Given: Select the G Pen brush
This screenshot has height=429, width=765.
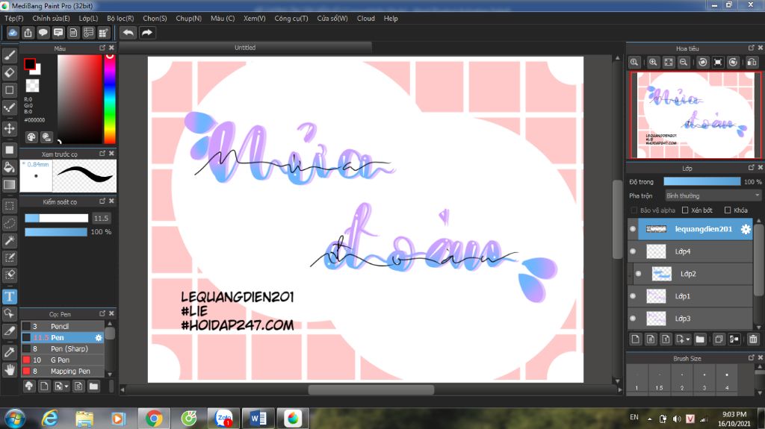Looking at the screenshot, I should pyautogui.click(x=63, y=360).
